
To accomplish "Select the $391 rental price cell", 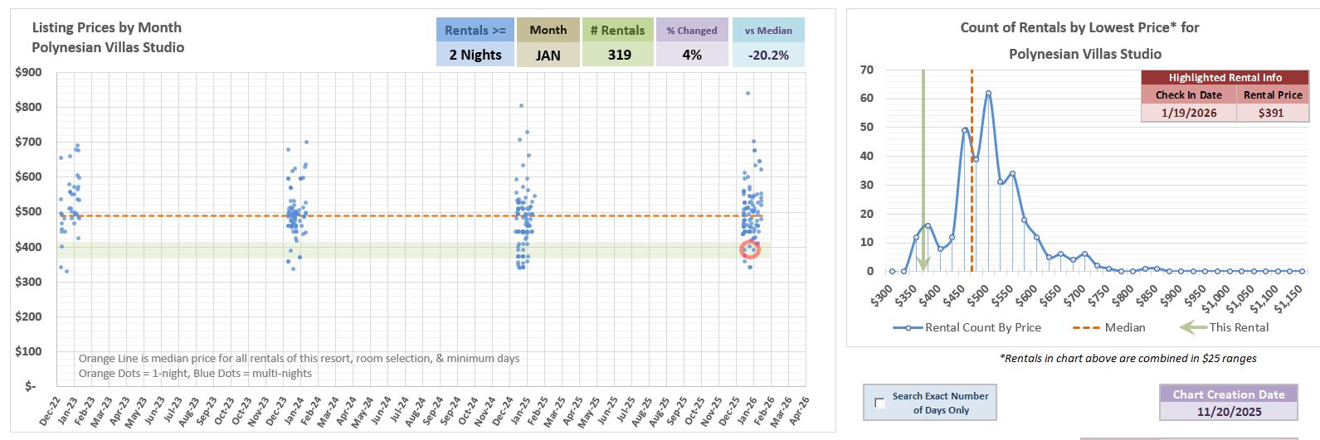I will point(1271,113).
